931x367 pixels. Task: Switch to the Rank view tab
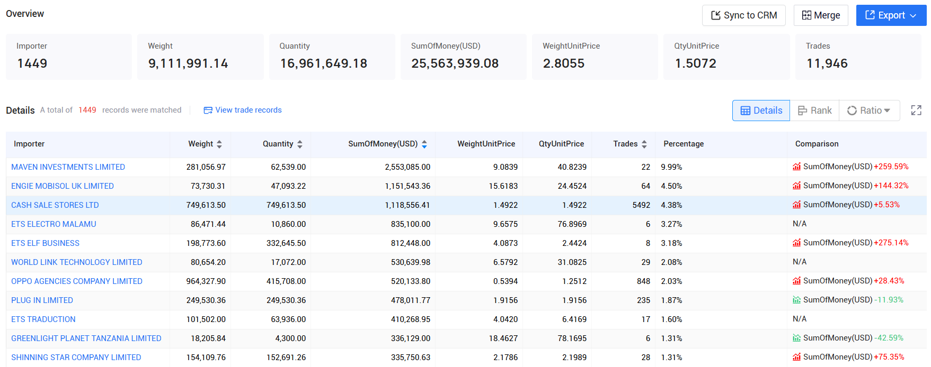814,110
